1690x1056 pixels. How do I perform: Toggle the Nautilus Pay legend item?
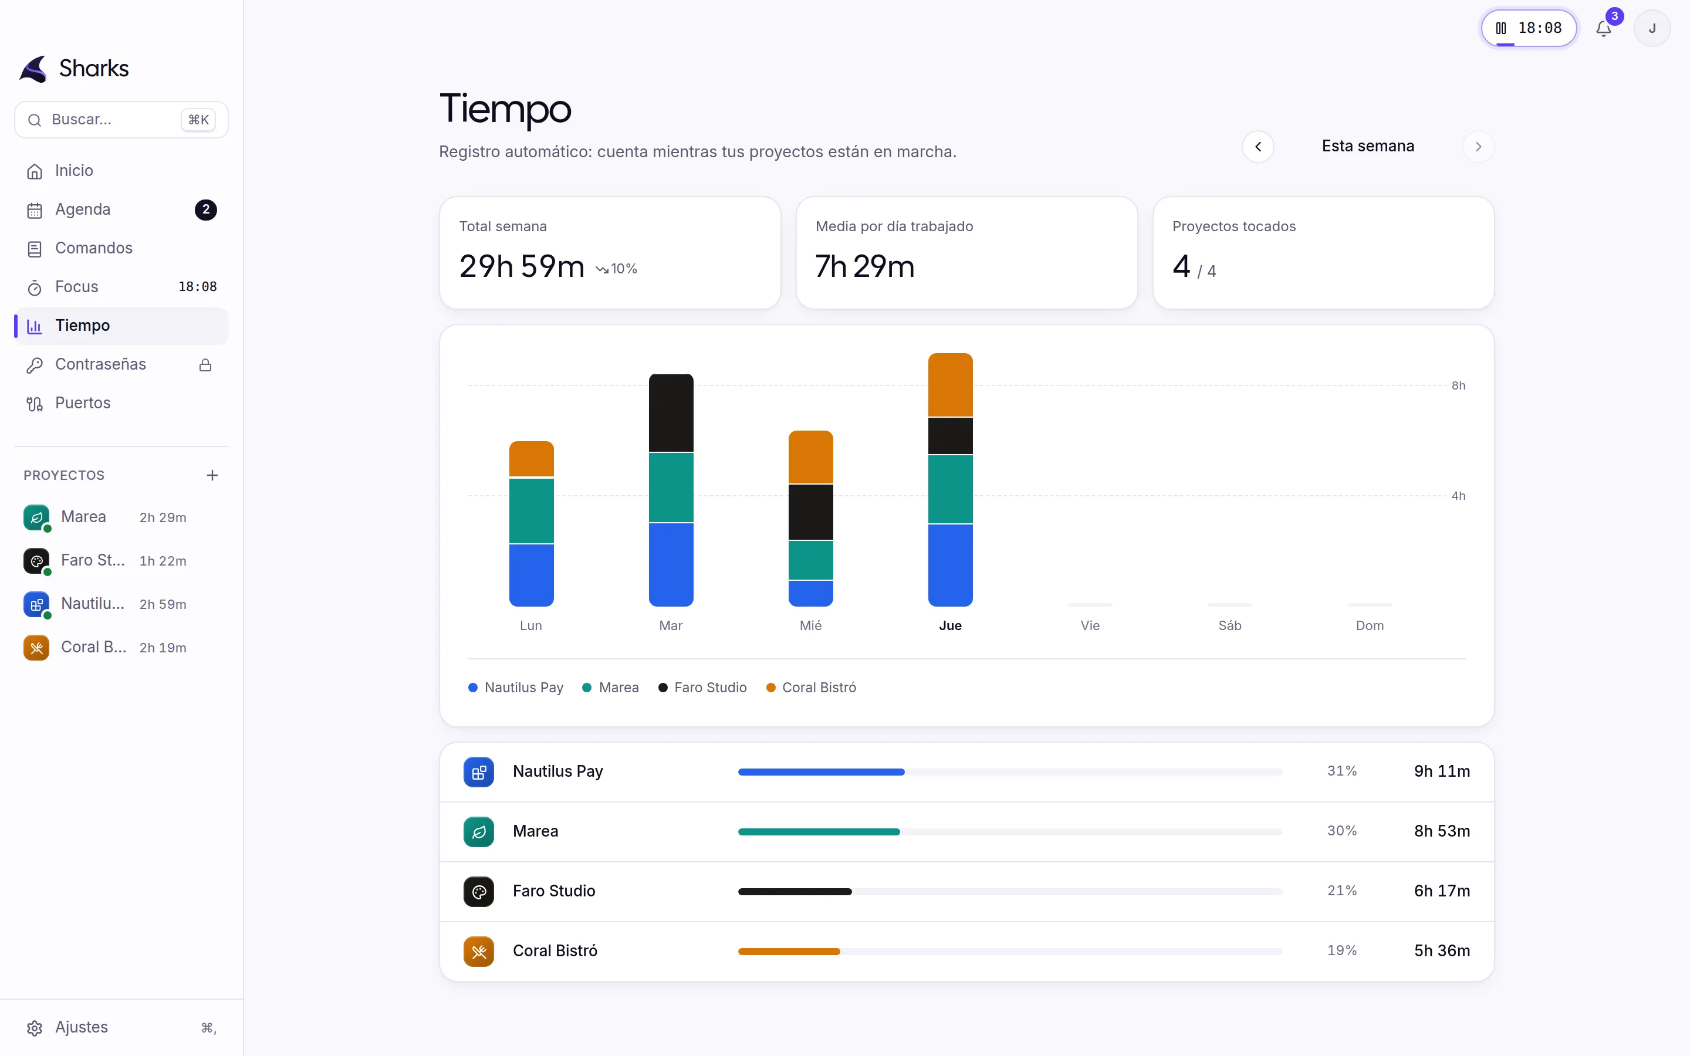[515, 688]
